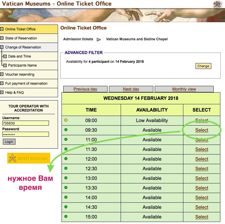Click the icon beside Voucher resending
Image resolution: width=225 pixels, height=224 pixels.
(2, 74)
